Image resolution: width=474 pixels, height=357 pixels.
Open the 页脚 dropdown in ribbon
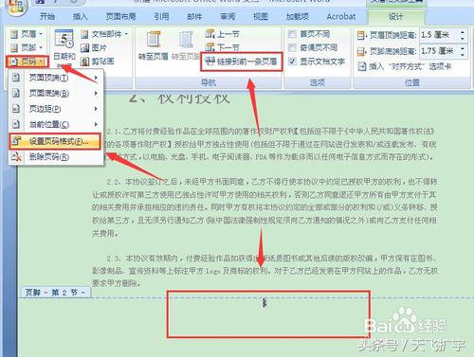(x=27, y=47)
